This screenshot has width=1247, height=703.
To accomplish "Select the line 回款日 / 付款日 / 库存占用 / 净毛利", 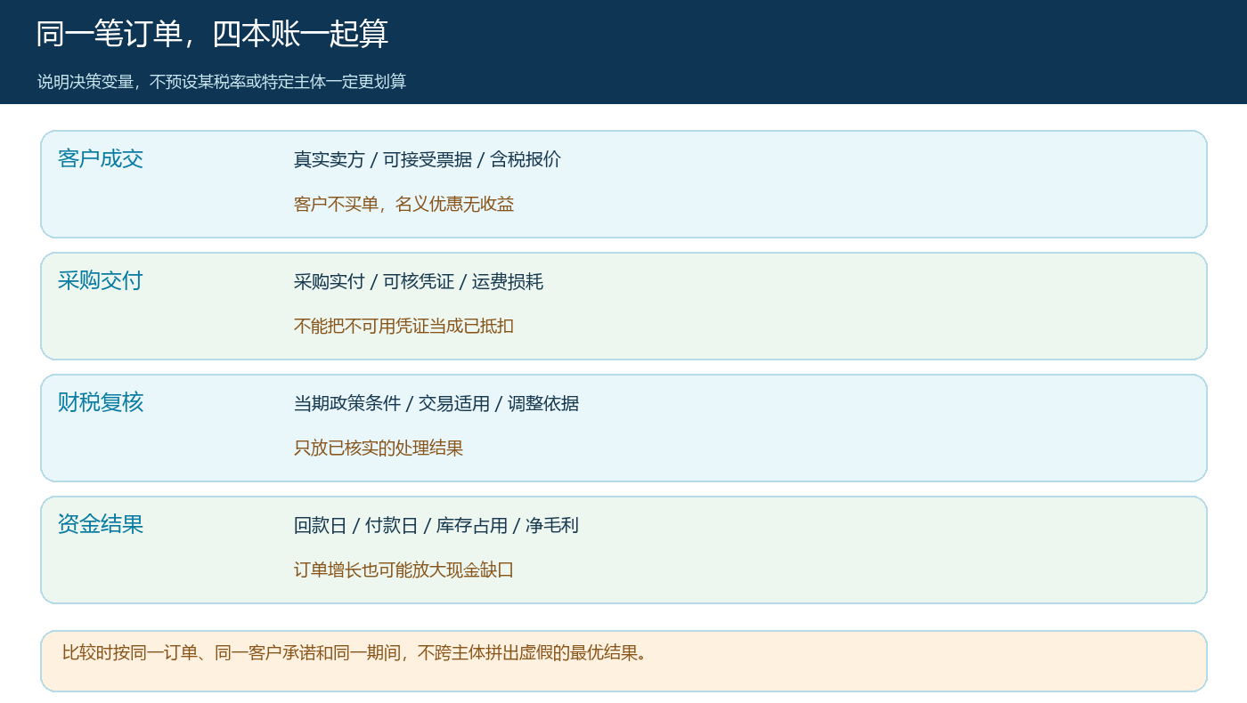I will 436,526.
